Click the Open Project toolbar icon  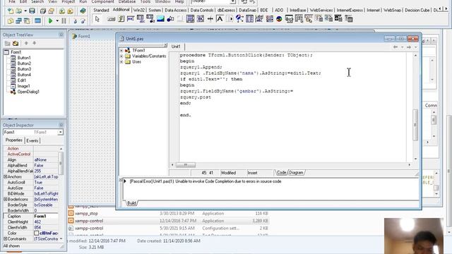[51, 11]
